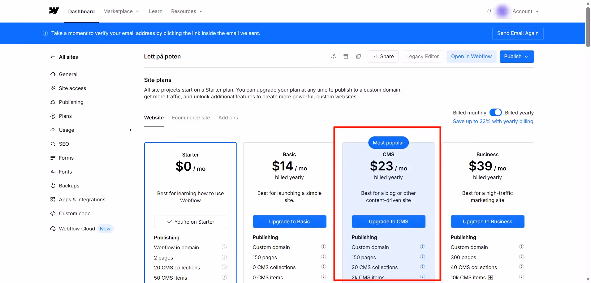Click info icon beside 10k CMS items
Viewport: 591px width, 283px height.
[x=521, y=277]
